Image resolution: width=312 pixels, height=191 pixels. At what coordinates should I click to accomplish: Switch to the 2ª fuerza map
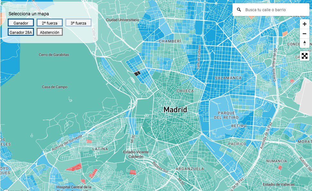[x=50, y=23]
